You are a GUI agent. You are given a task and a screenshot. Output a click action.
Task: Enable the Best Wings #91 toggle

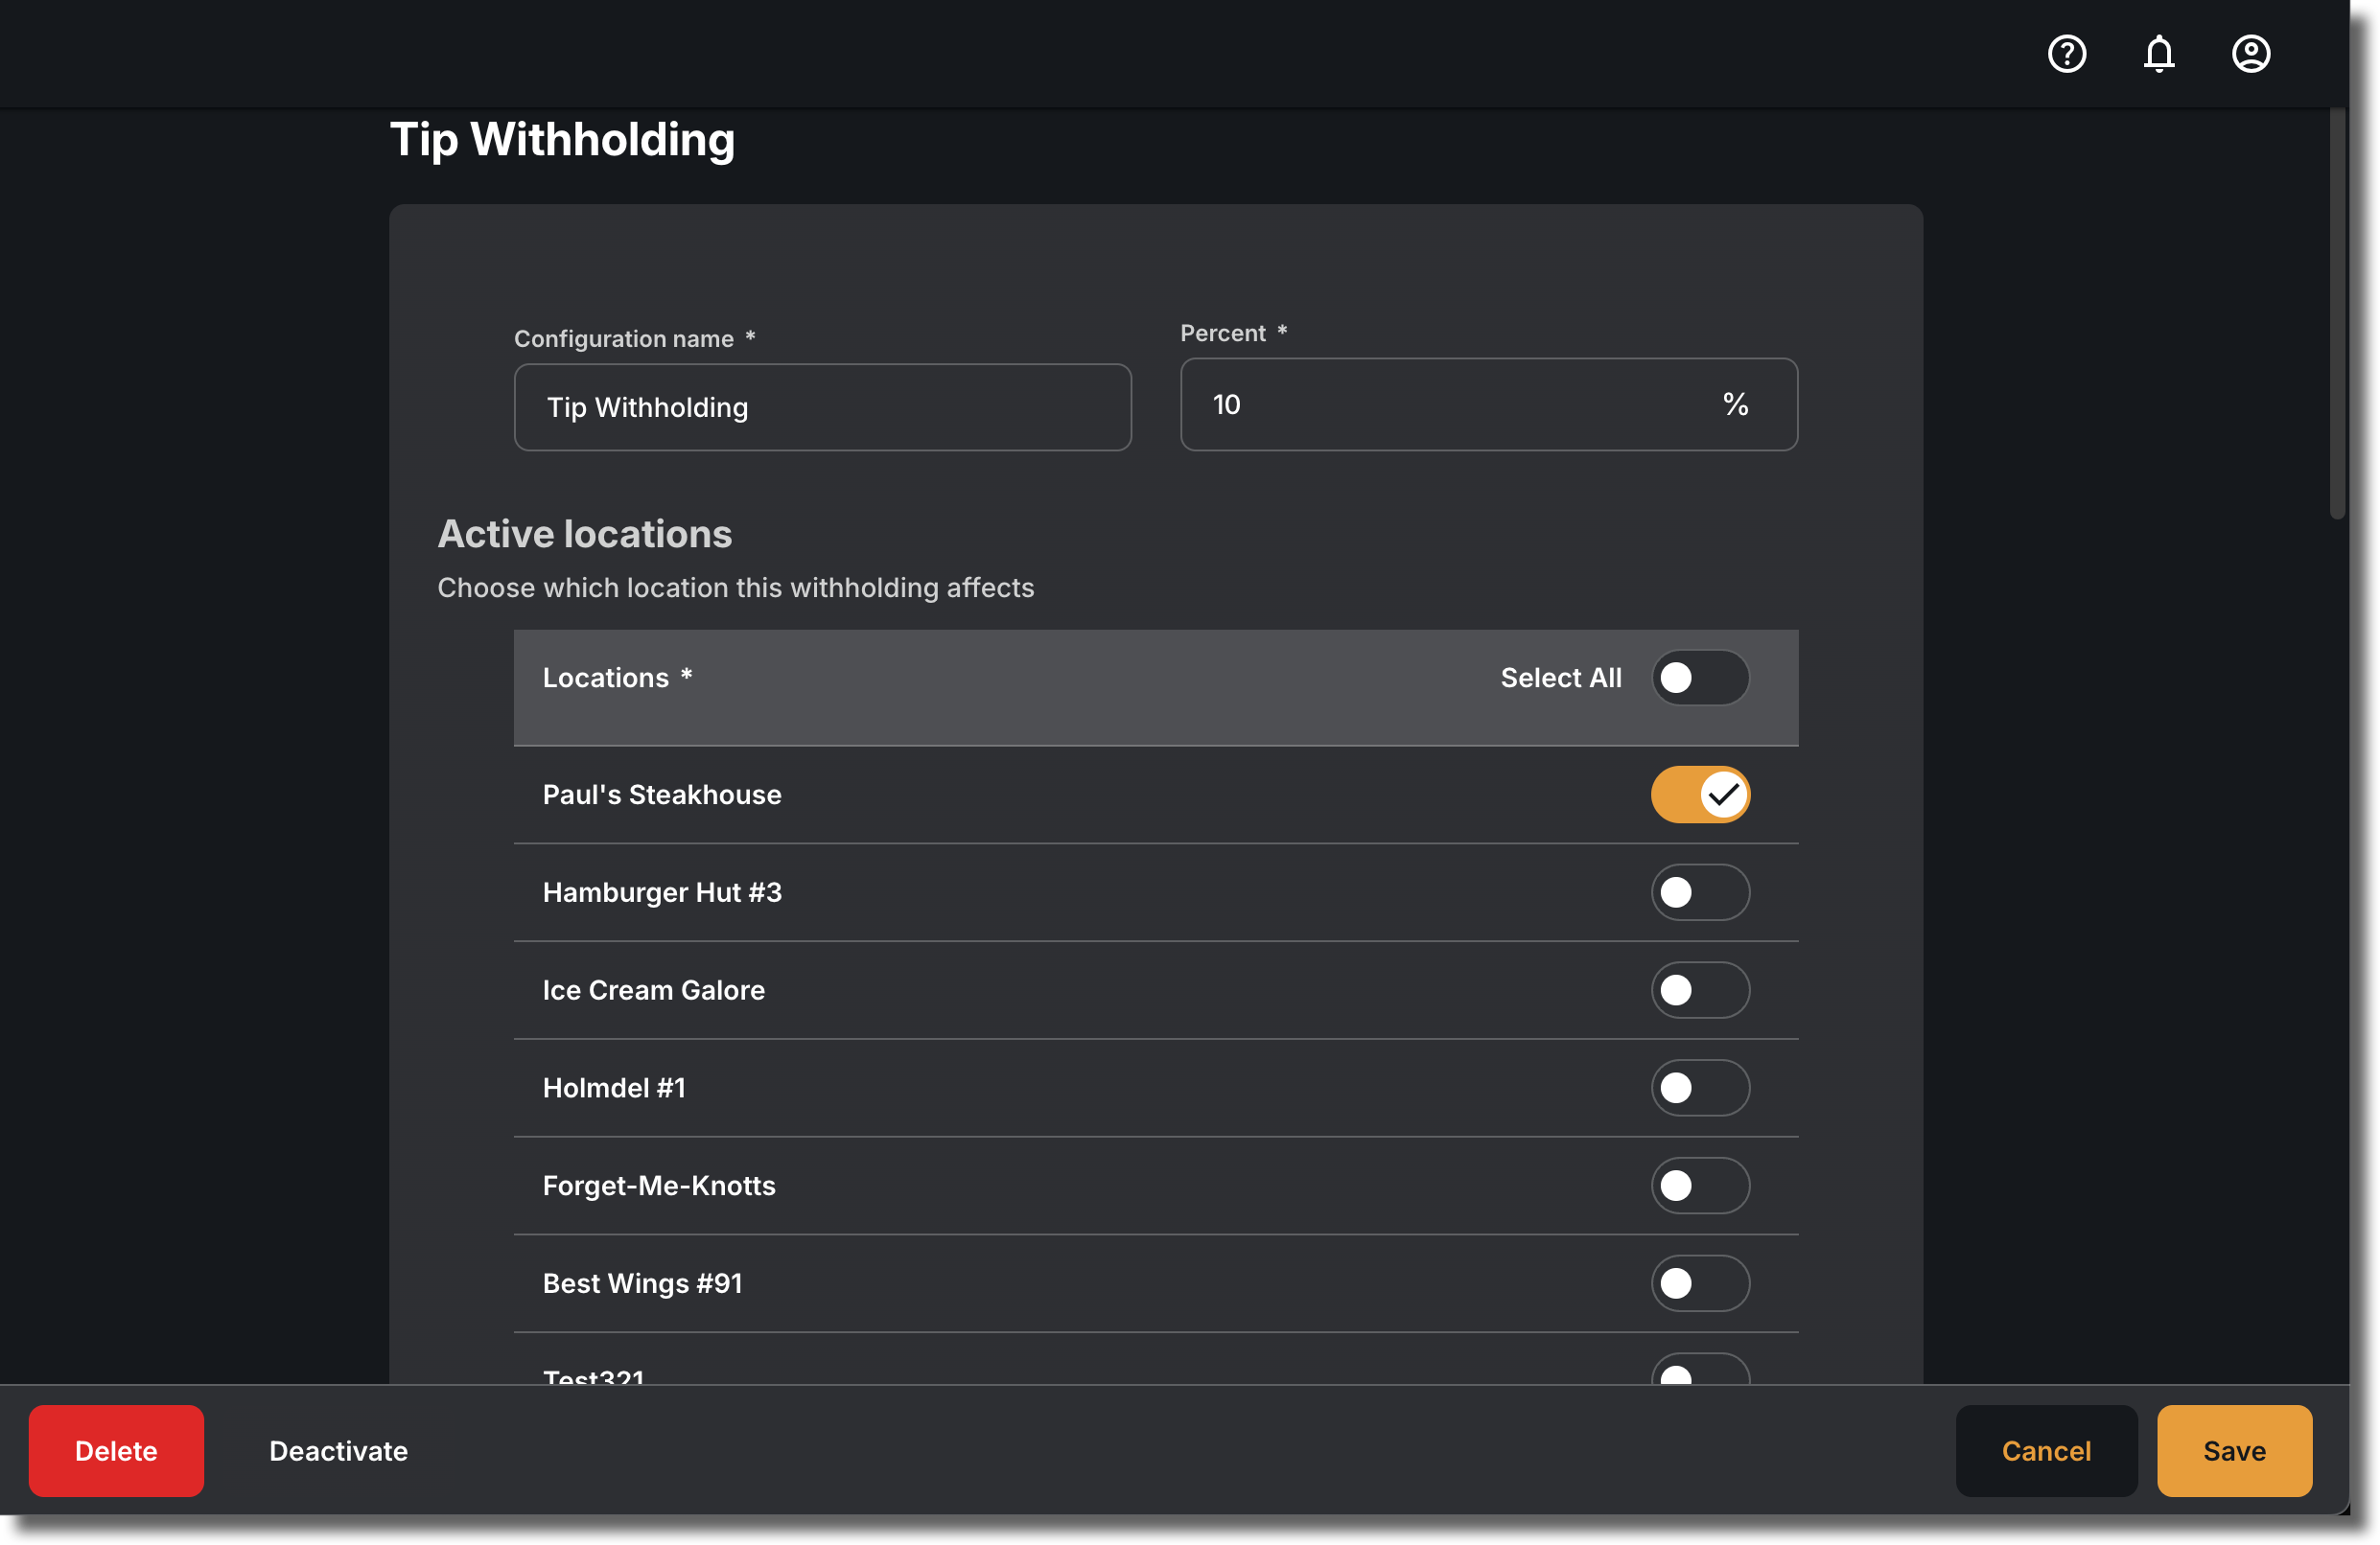(x=1699, y=1283)
